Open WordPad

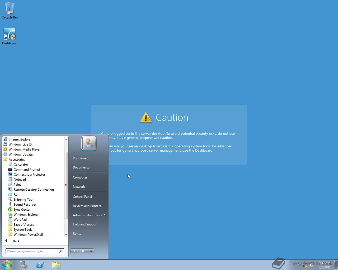pos(17,219)
